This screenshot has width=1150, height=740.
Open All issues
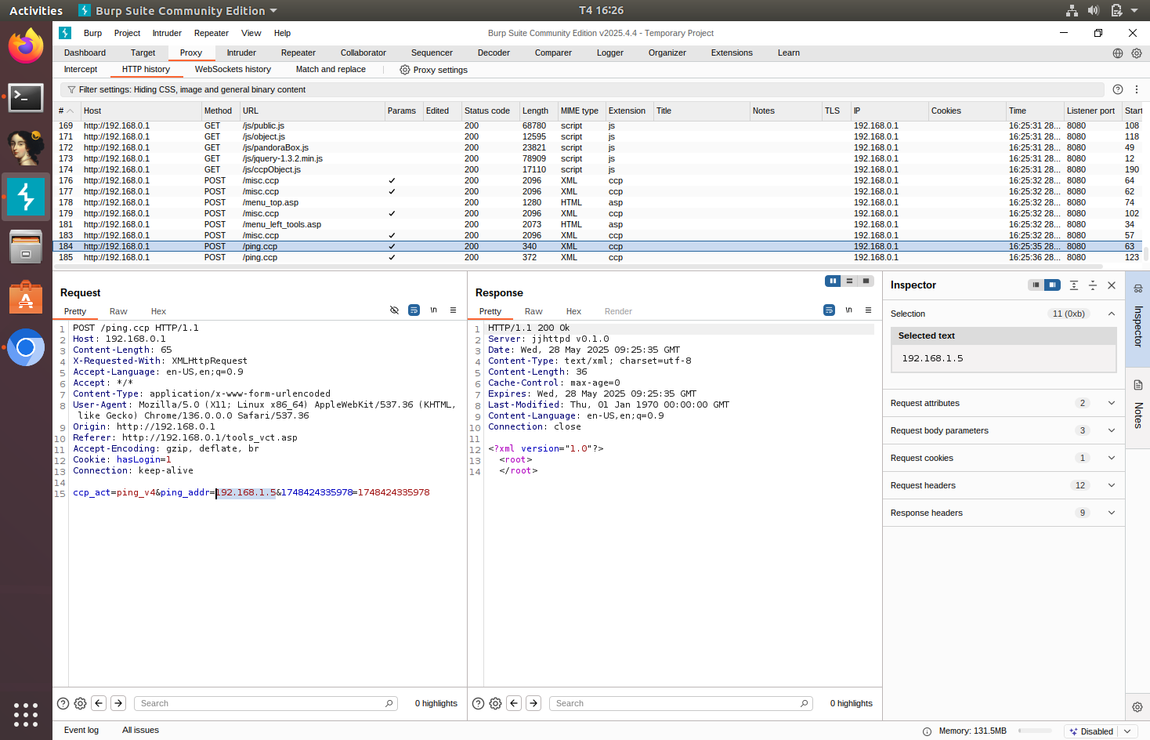140,730
